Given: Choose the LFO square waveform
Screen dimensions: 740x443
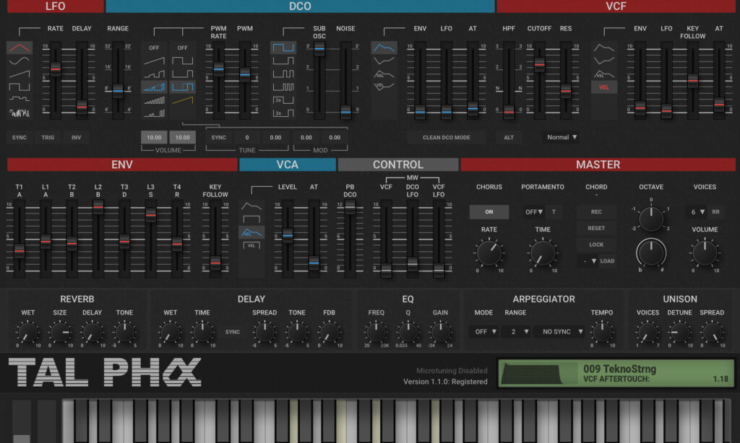Looking at the screenshot, I should pos(20,86).
